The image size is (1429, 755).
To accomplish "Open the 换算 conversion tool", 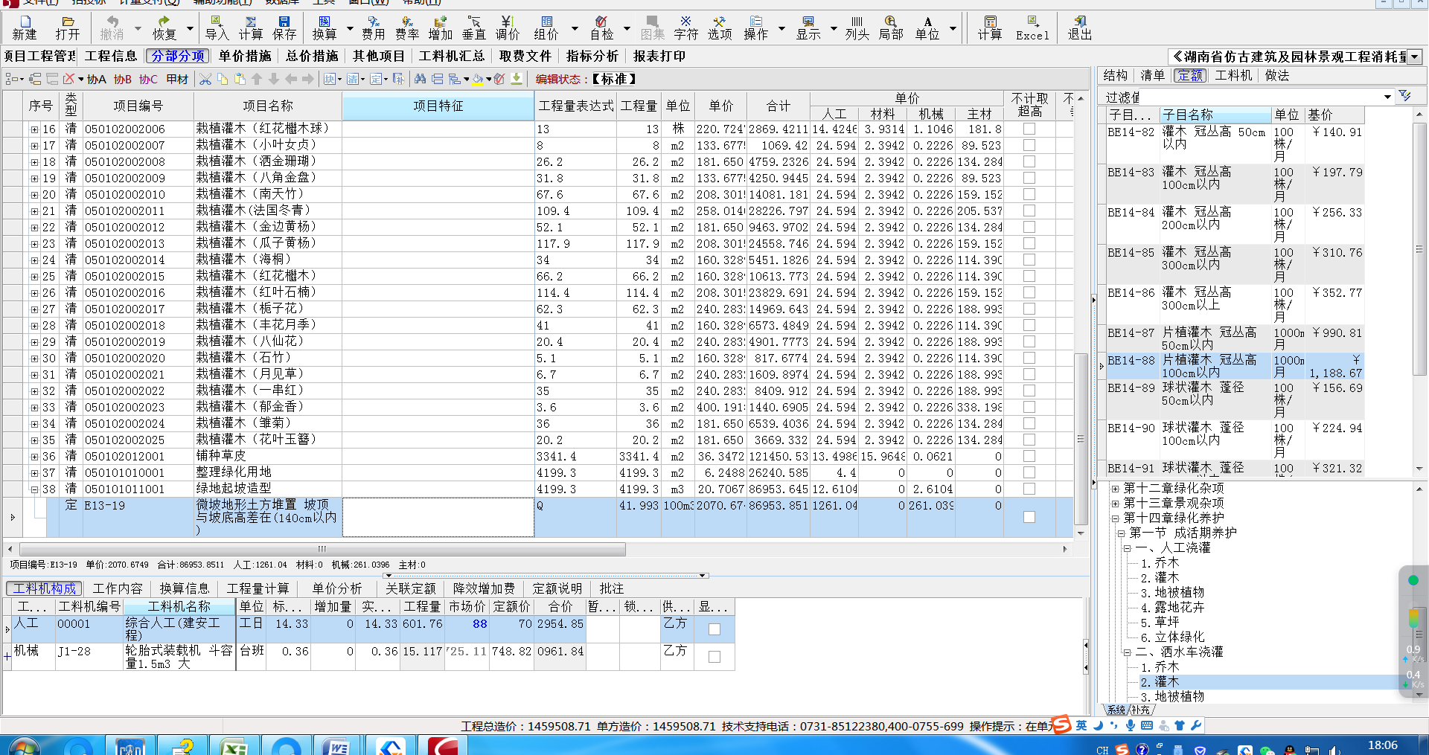I will [x=325, y=28].
